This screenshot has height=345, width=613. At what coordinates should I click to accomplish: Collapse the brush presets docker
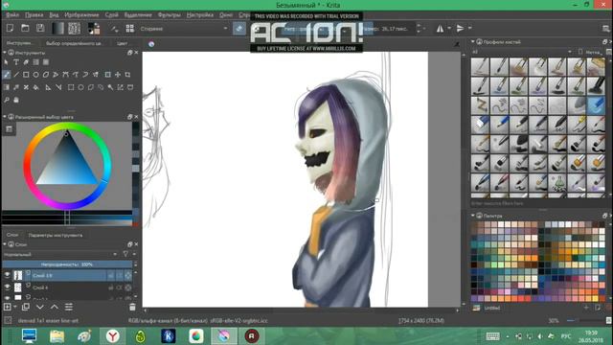[x=472, y=41]
